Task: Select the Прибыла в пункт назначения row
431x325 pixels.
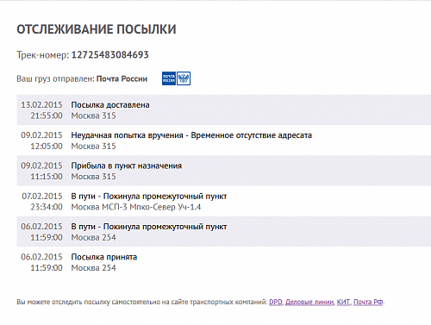Action: coord(224,171)
